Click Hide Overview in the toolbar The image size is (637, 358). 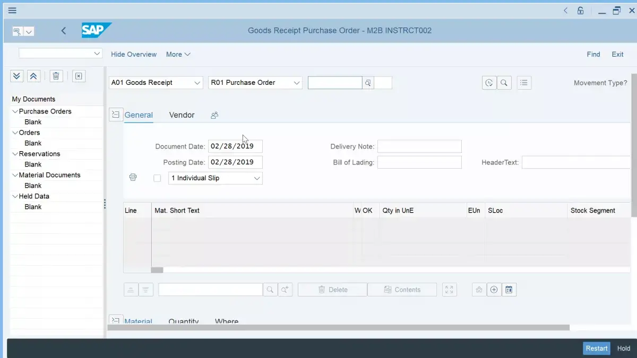click(x=134, y=54)
